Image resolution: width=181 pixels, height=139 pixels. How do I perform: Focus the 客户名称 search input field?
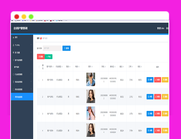point(52,48)
